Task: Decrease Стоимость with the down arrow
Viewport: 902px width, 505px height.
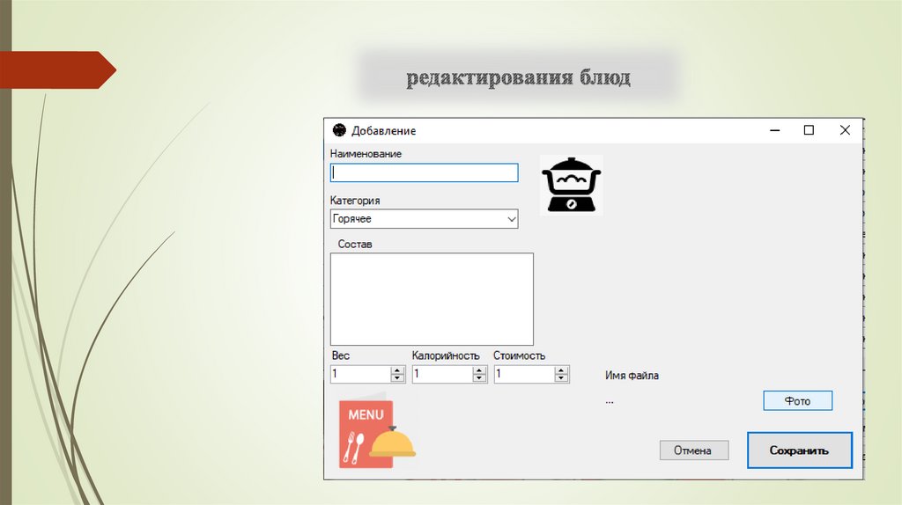Action: (x=561, y=378)
